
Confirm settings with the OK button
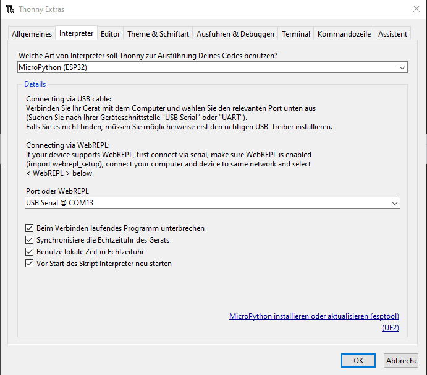358,360
